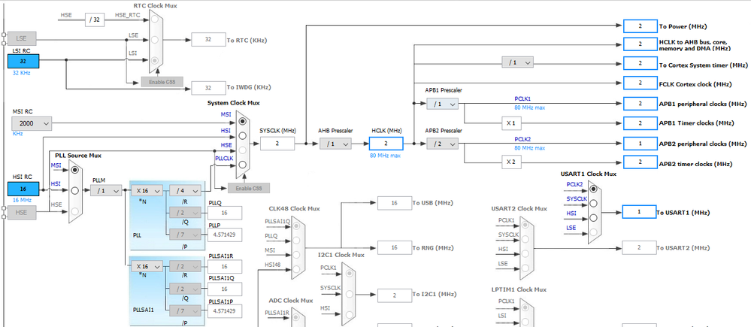The image size is (751, 327).
Task: Expand the PLLM divider dropdown
Action: click(106, 190)
